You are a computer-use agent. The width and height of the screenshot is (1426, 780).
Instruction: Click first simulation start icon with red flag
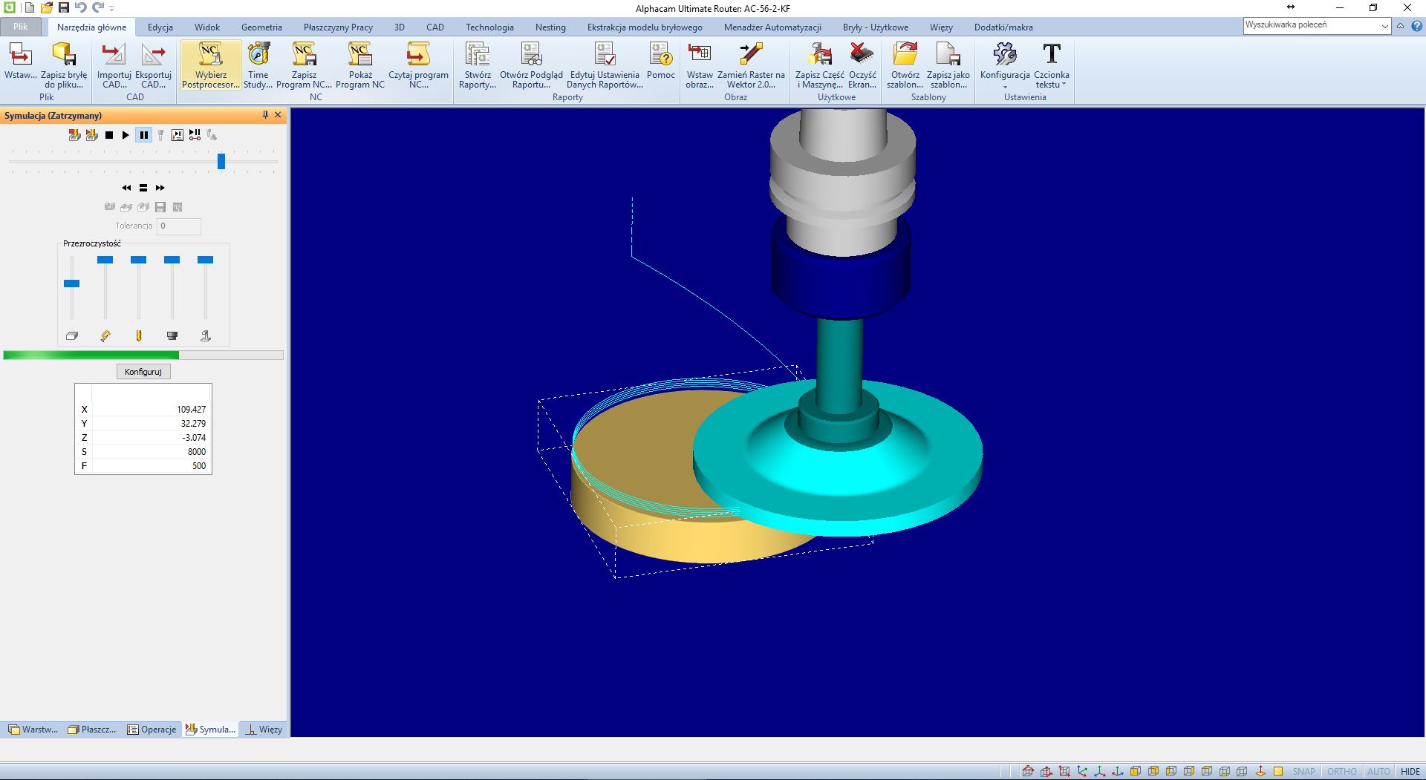(x=74, y=135)
